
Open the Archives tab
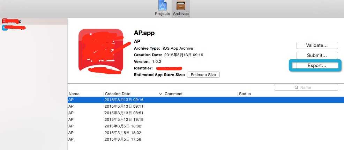(x=181, y=8)
